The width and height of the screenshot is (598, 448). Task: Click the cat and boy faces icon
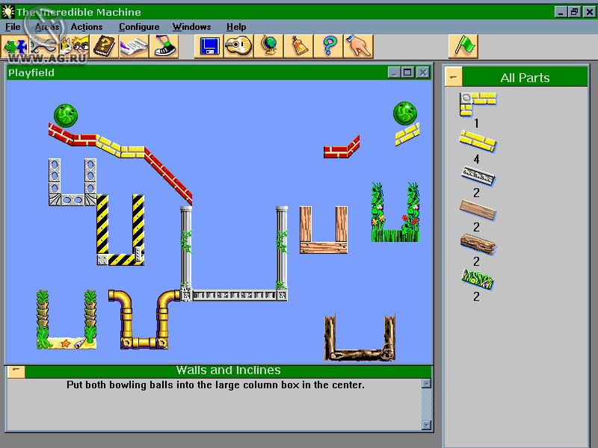[74, 46]
